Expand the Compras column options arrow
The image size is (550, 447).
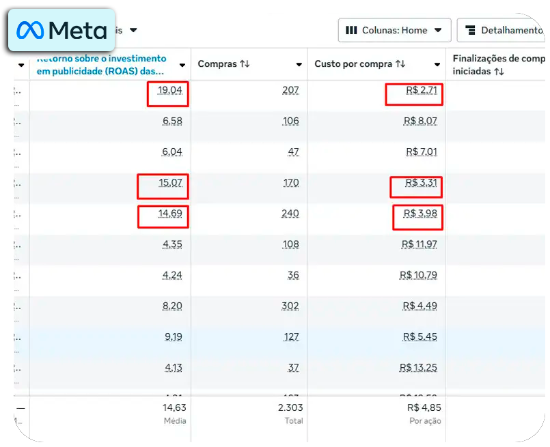click(x=299, y=65)
